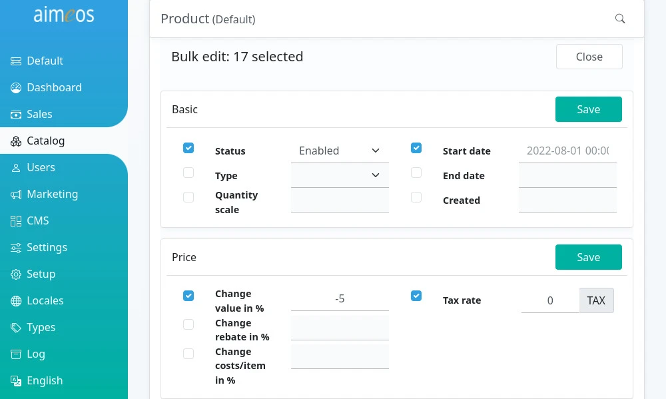Click the Marketing megaphone icon
This screenshot has width=666, height=399.
click(16, 195)
